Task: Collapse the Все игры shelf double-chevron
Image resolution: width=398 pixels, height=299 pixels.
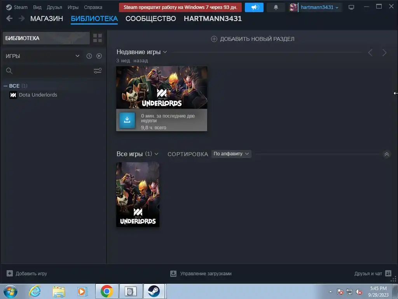Action: (387, 154)
